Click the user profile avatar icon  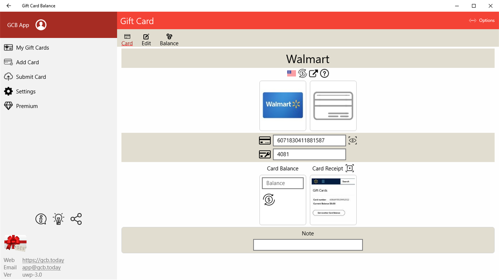click(x=41, y=25)
